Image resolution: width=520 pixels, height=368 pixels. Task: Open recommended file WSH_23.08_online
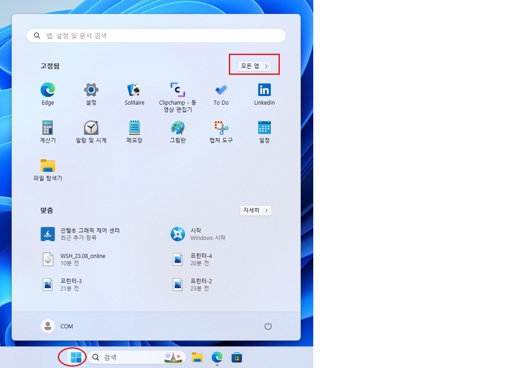83,259
